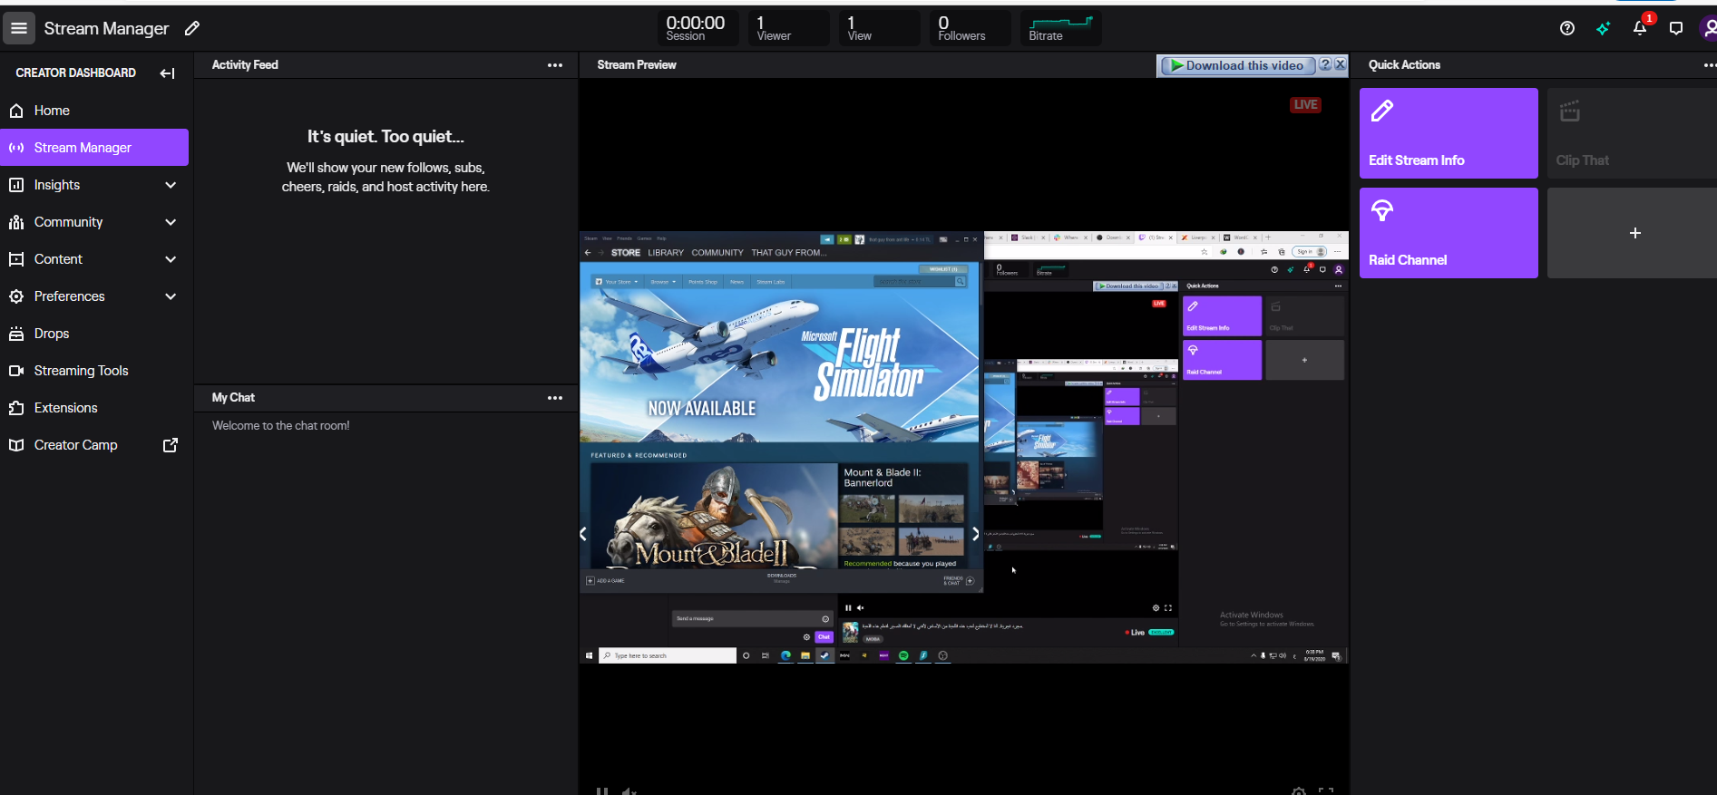Click the Raid Channel quick action
Image resolution: width=1717 pixels, height=795 pixels.
[x=1448, y=233]
